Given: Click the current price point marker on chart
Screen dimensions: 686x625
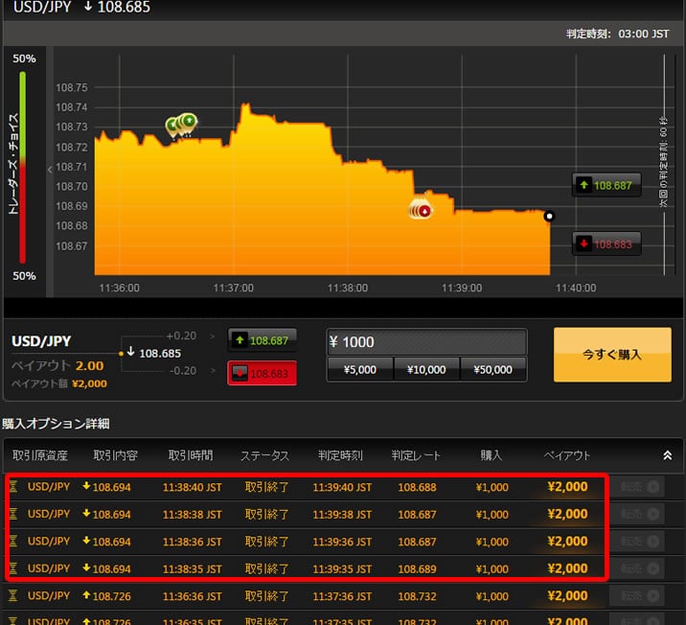Looking at the screenshot, I should [x=549, y=217].
